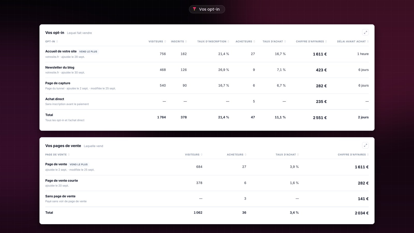This screenshot has width=414, height=233.
Task: Click the 2 551 € opt-in total
Action: tap(320, 118)
